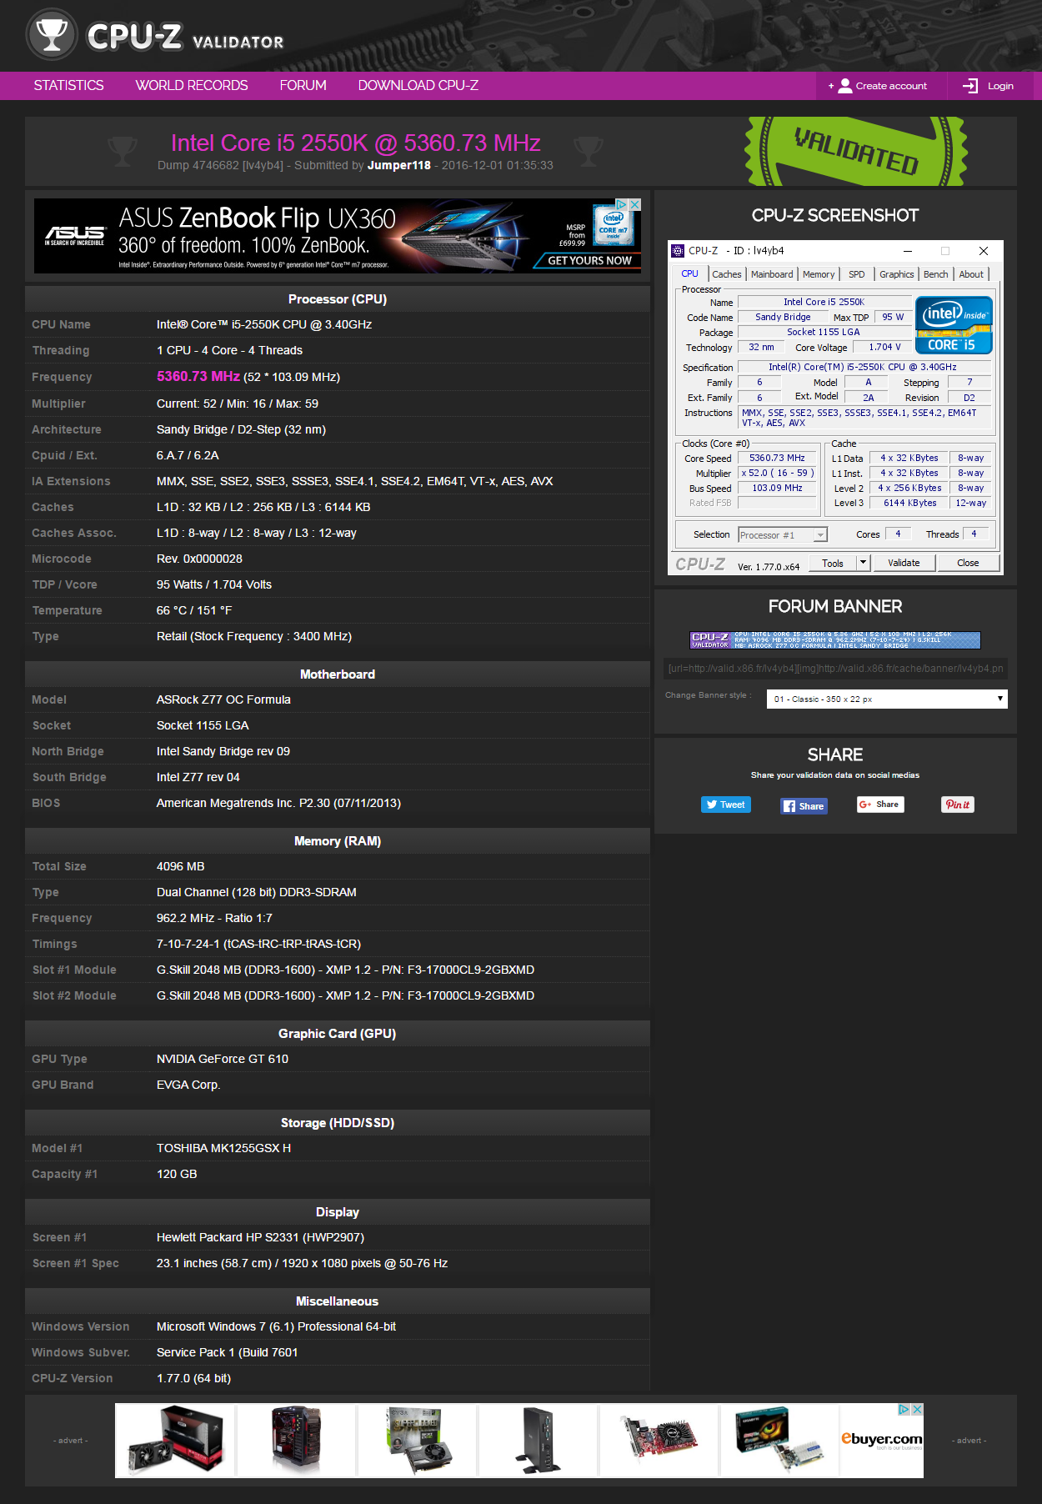Close the ASUS ad with X icon
The height and width of the screenshot is (1504, 1042).
634,204
